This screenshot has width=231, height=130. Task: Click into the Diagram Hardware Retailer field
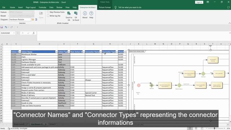click(20, 19)
